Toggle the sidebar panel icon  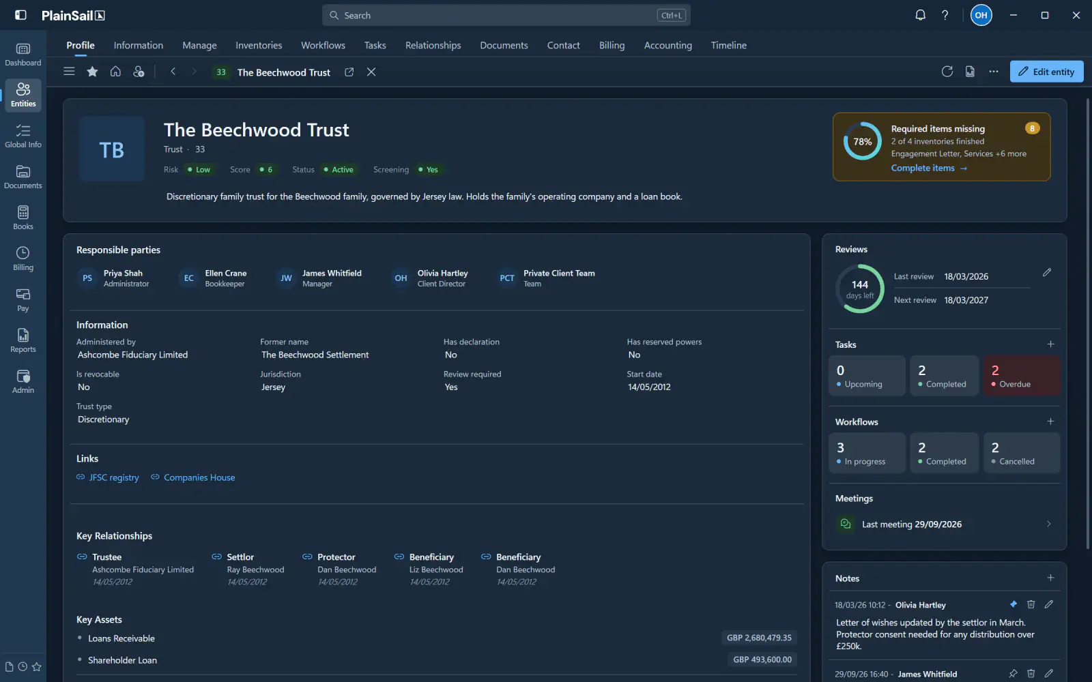[20, 15]
